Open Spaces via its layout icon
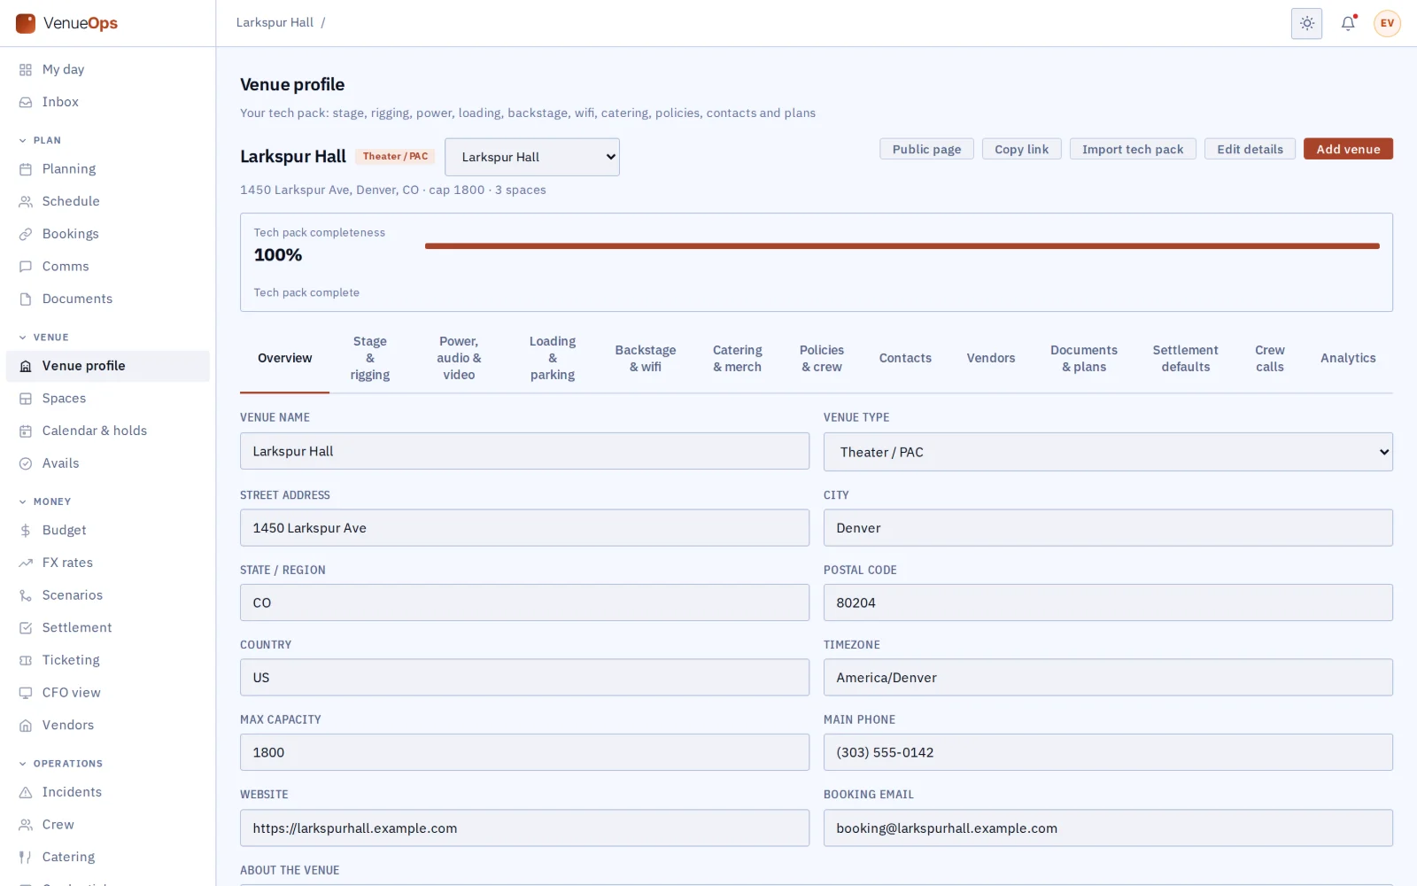The width and height of the screenshot is (1417, 886). click(26, 399)
